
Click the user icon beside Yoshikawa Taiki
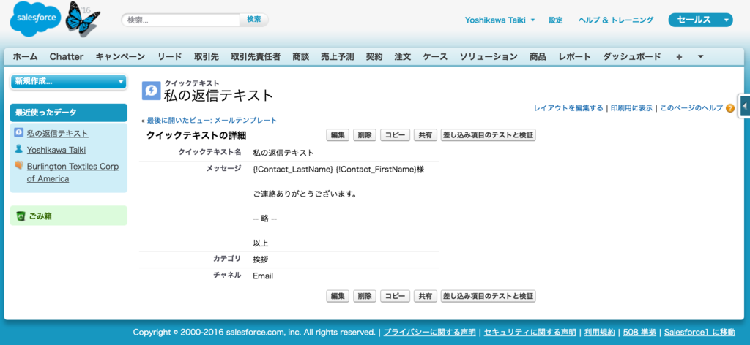(18, 149)
